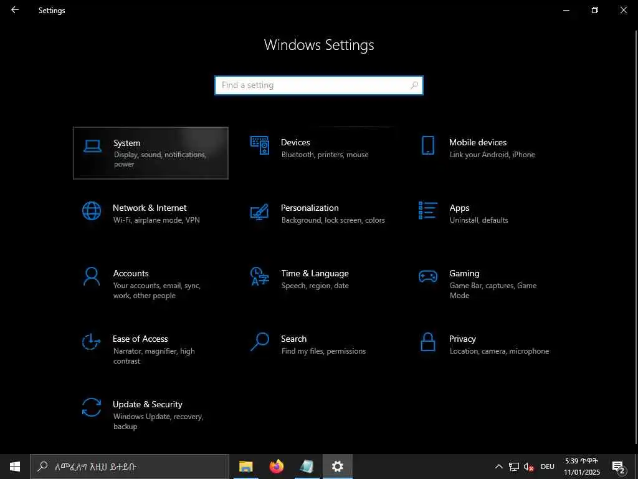Click "Find my files, permissions" text
Image resolution: width=638 pixels, height=479 pixels.
(x=323, y=351)
